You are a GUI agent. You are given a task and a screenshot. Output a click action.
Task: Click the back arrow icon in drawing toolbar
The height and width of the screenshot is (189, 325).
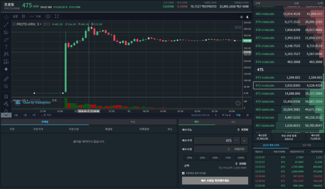[6, 69]
